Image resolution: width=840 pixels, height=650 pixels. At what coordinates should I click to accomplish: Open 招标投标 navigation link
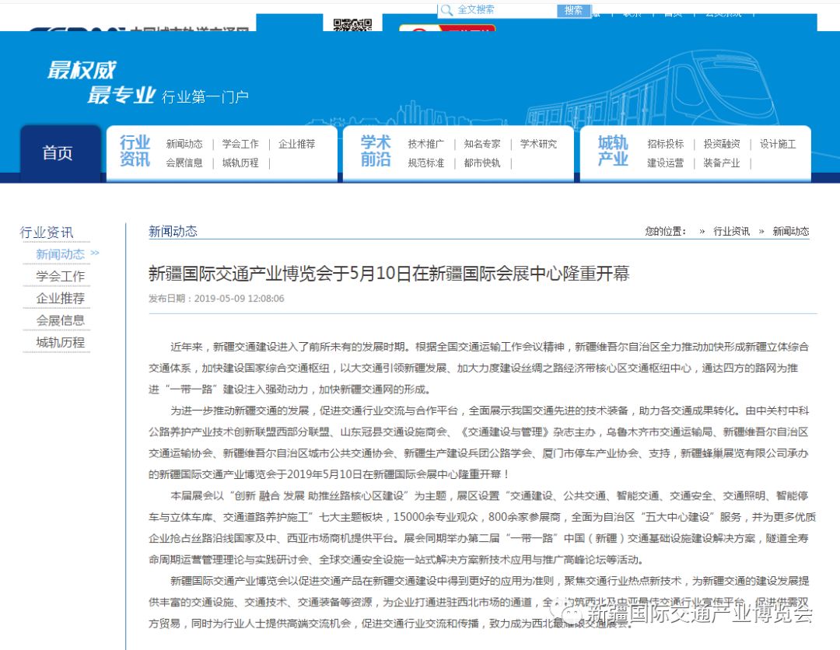[665, 144]
